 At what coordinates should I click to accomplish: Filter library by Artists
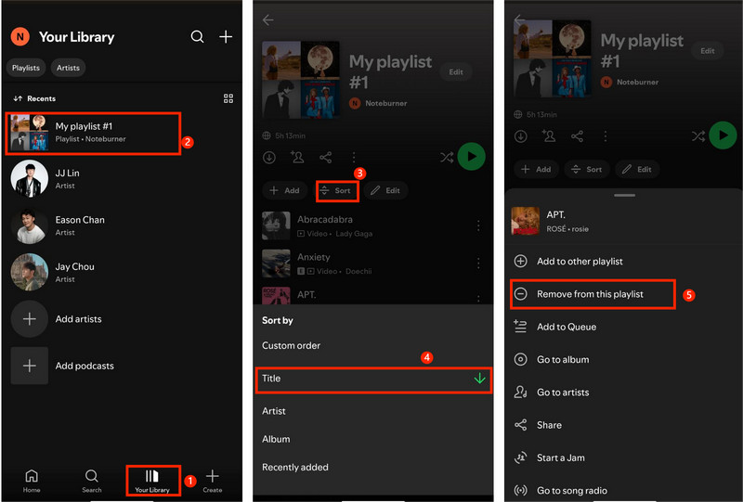[68, 68]
